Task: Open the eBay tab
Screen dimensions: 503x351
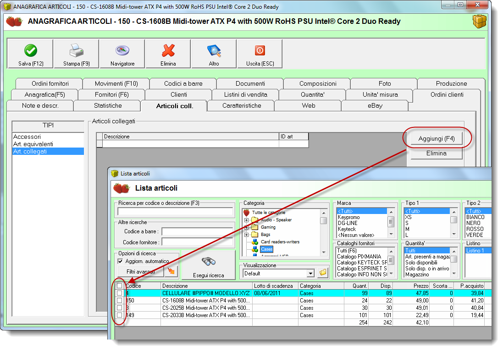Action: point(375,105)
